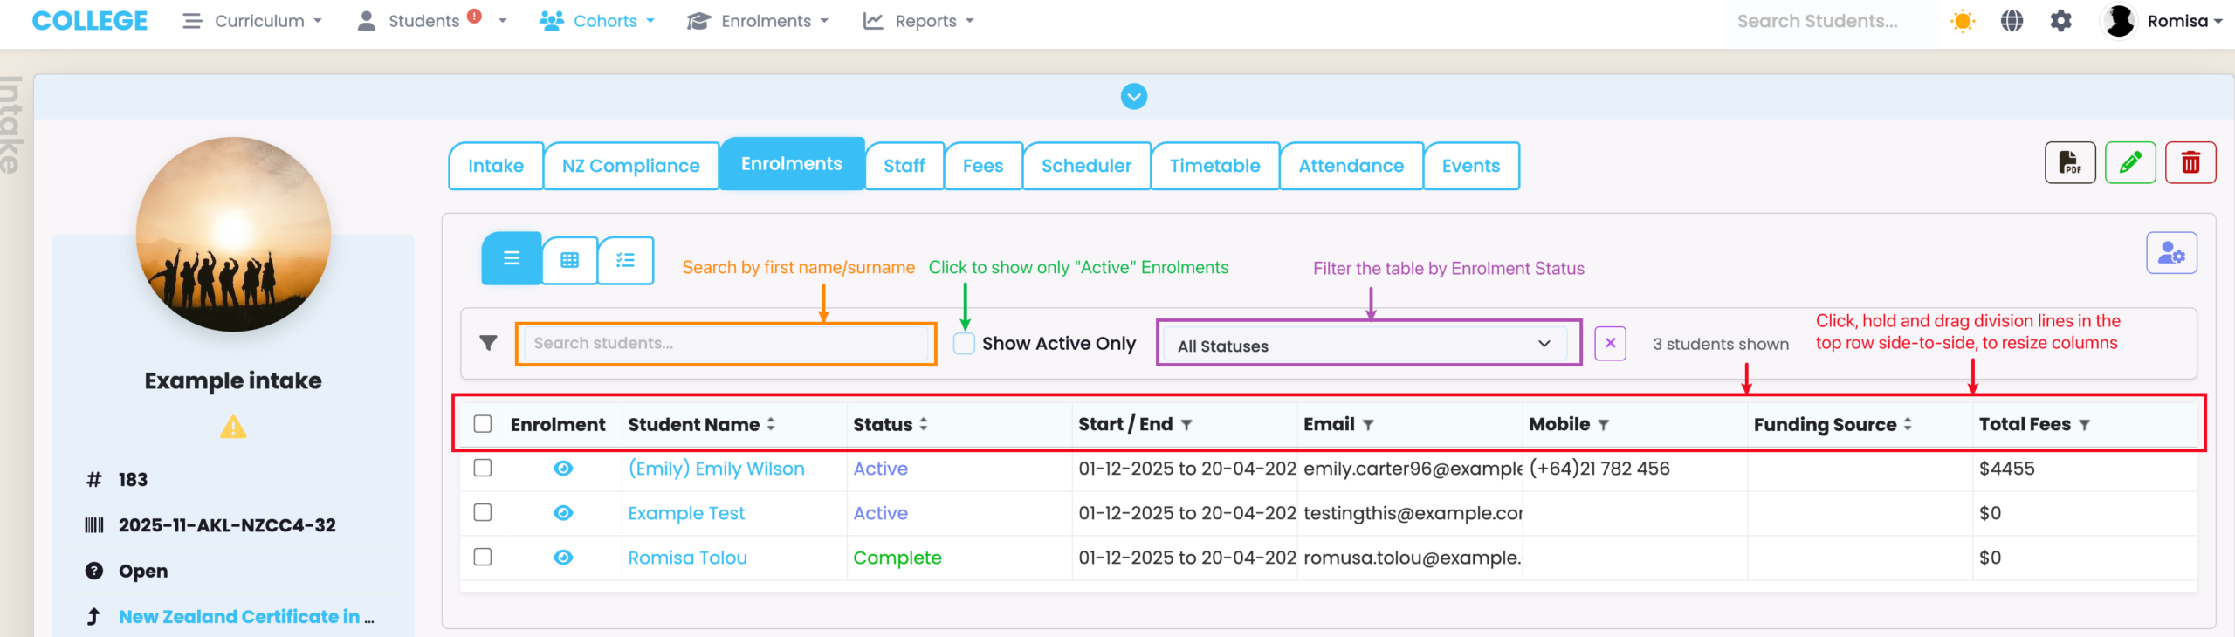
Task: Toggle the sun light theme icon
Action: 1962,21
